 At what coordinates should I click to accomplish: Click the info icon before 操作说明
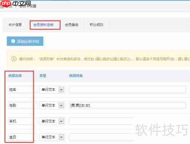pyautogui.click(x=14, y=59)
